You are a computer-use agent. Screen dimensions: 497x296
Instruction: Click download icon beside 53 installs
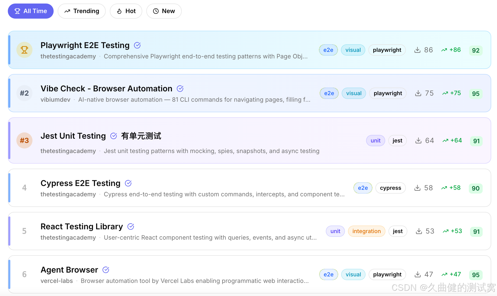tap(419, 231)
